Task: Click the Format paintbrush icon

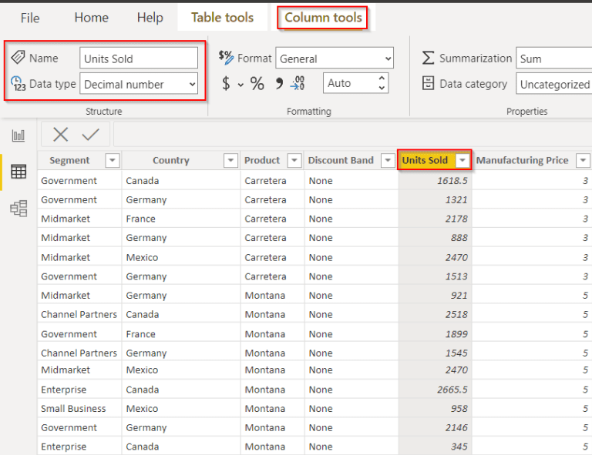Action: click(226, 58)
